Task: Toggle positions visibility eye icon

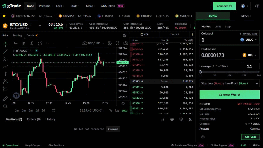Action: [x=172, y=119]
